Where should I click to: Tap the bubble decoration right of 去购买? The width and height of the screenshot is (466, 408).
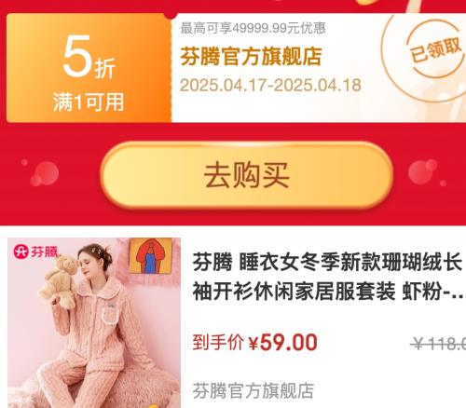pos(427,172)
